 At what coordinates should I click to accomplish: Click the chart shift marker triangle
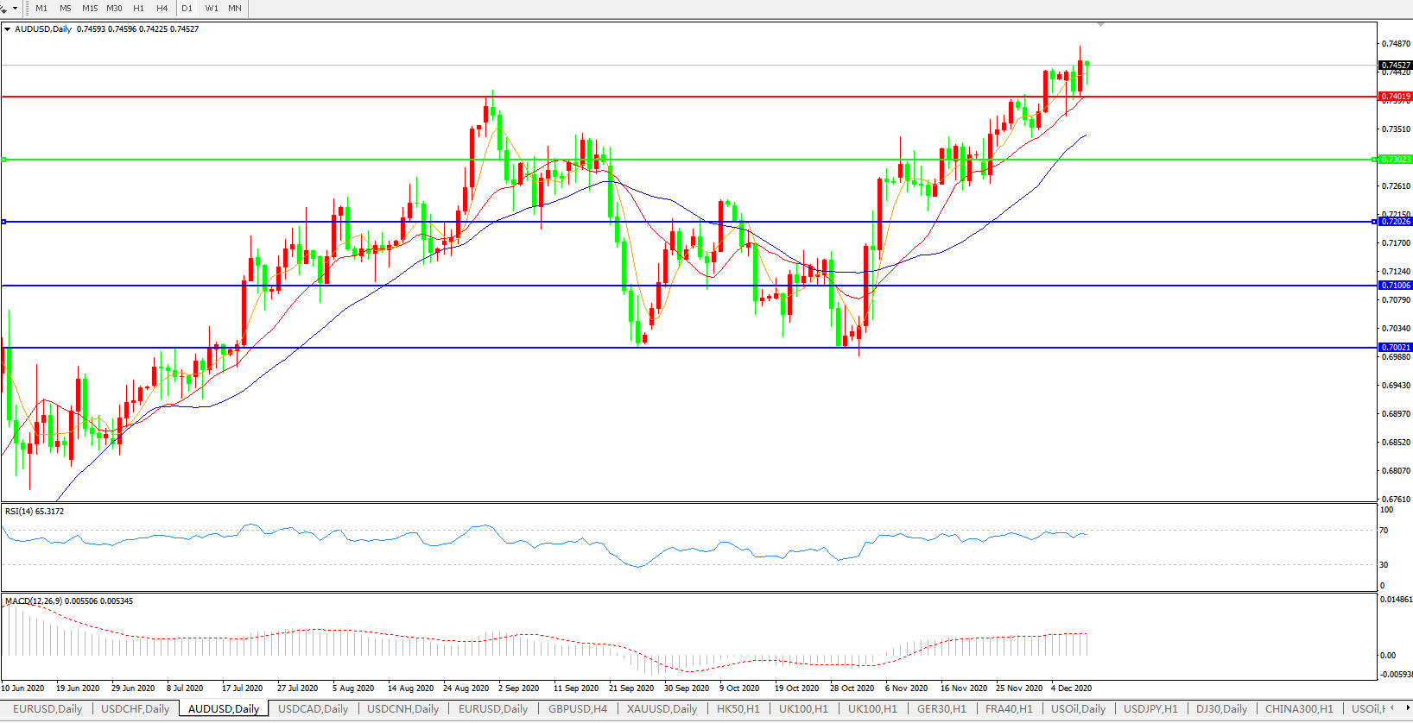click(x=1100, y=24)
